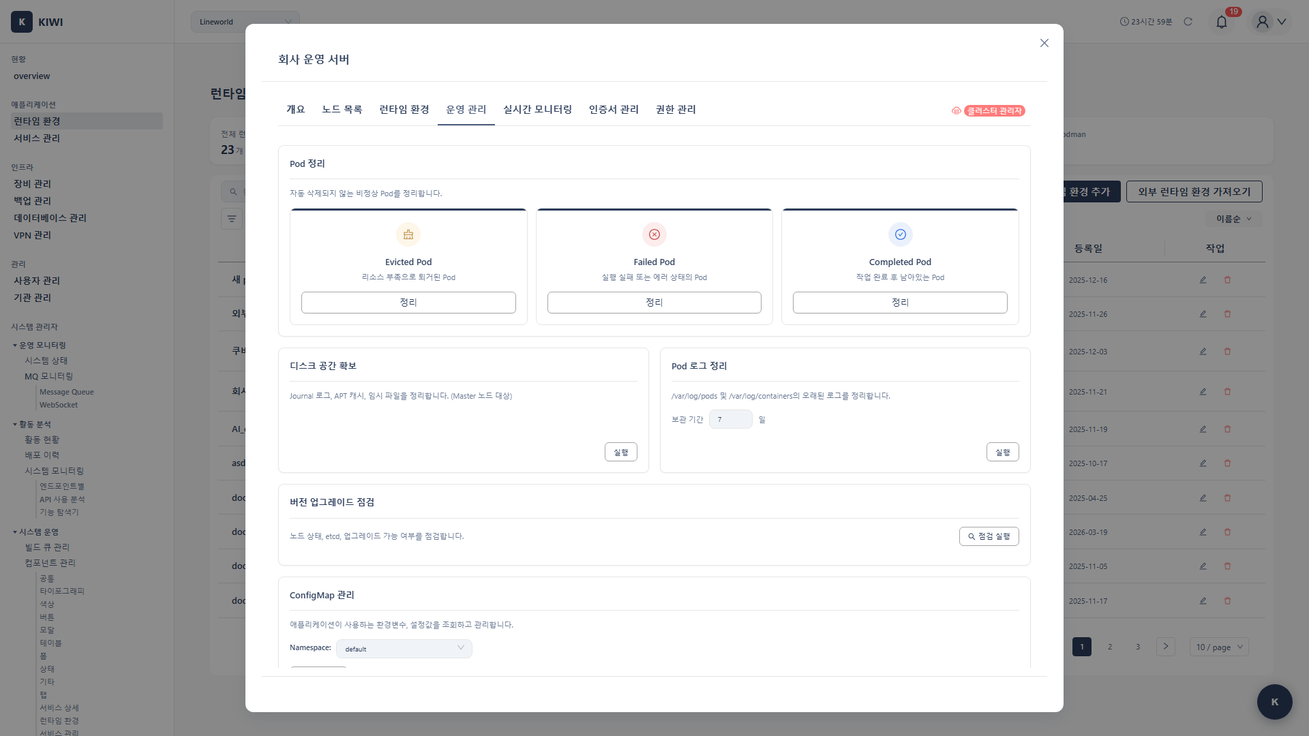Collapse the 활동 분석 tree section
This screenshot has width=1309, height=736.
coord(15,425)
